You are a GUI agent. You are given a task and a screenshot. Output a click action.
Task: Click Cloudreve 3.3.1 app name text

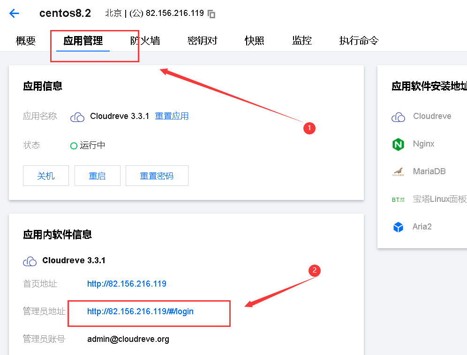120,116
